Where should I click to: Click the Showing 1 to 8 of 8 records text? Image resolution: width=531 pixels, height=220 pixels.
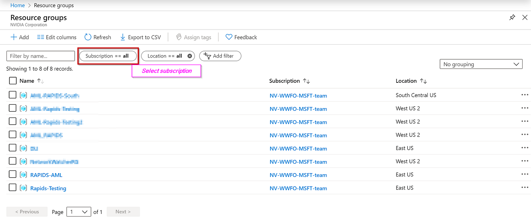point(39,69)
